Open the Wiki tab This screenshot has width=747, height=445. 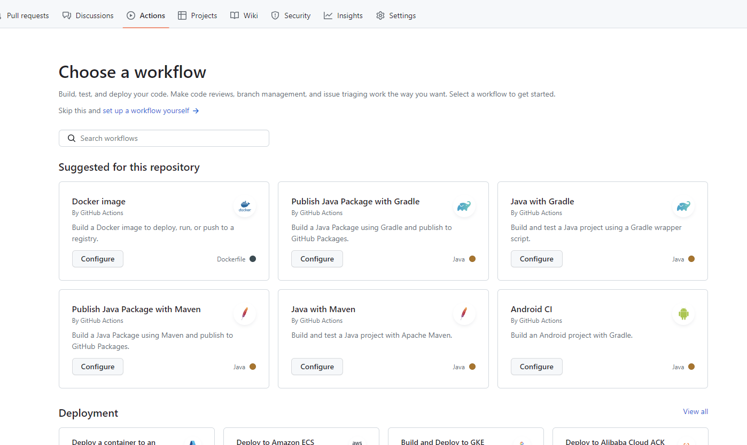point(244,15)
